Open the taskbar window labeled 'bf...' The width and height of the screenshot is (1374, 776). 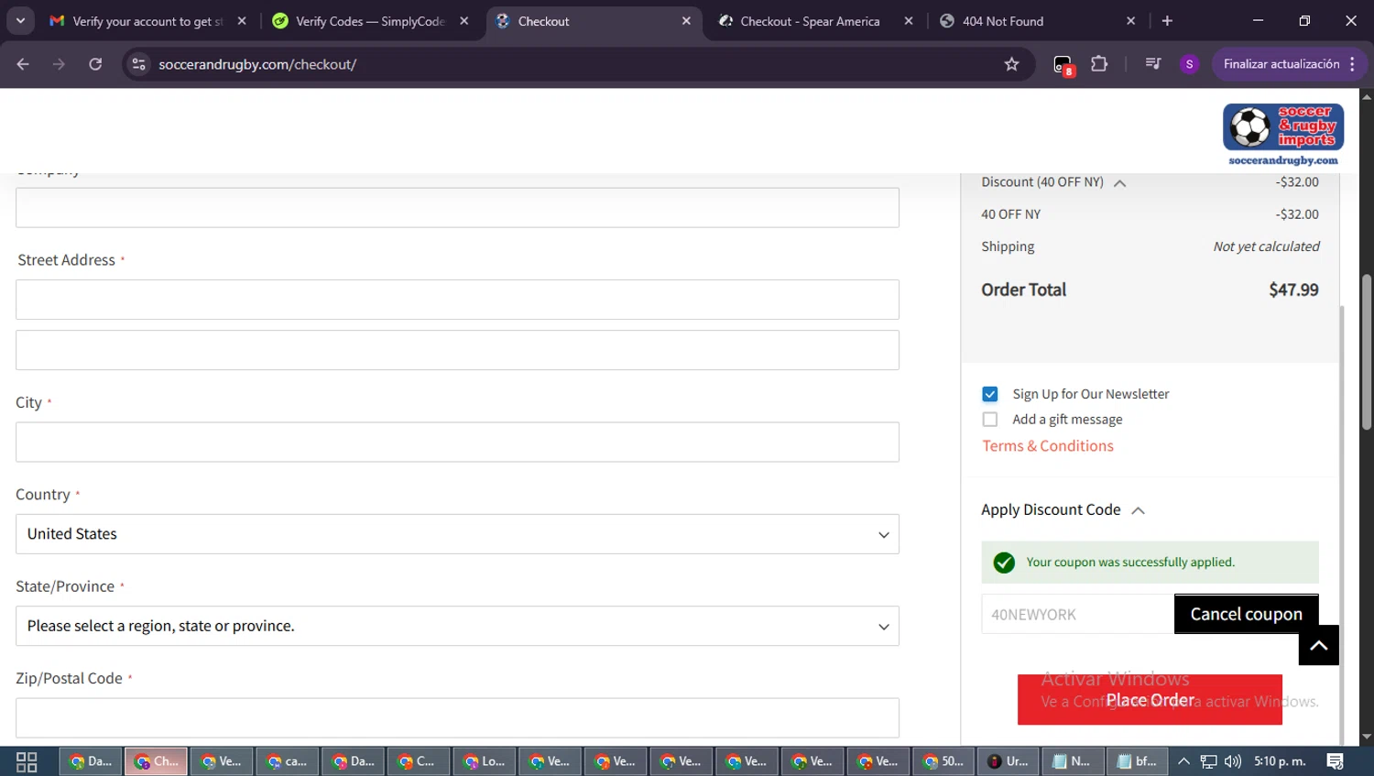coord(1137,761)
